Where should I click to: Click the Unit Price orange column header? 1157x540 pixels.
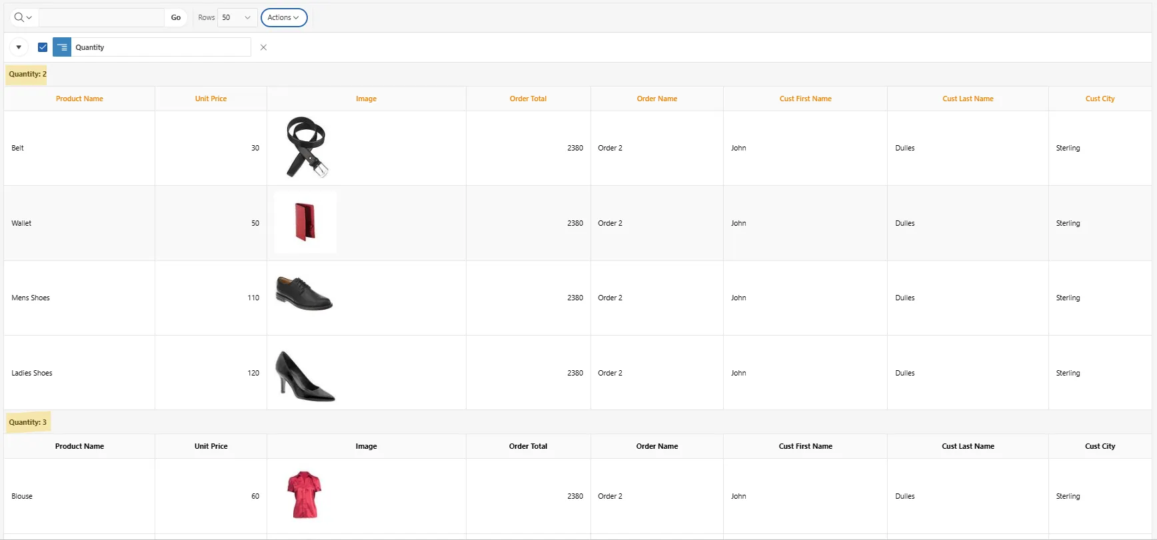211,99
